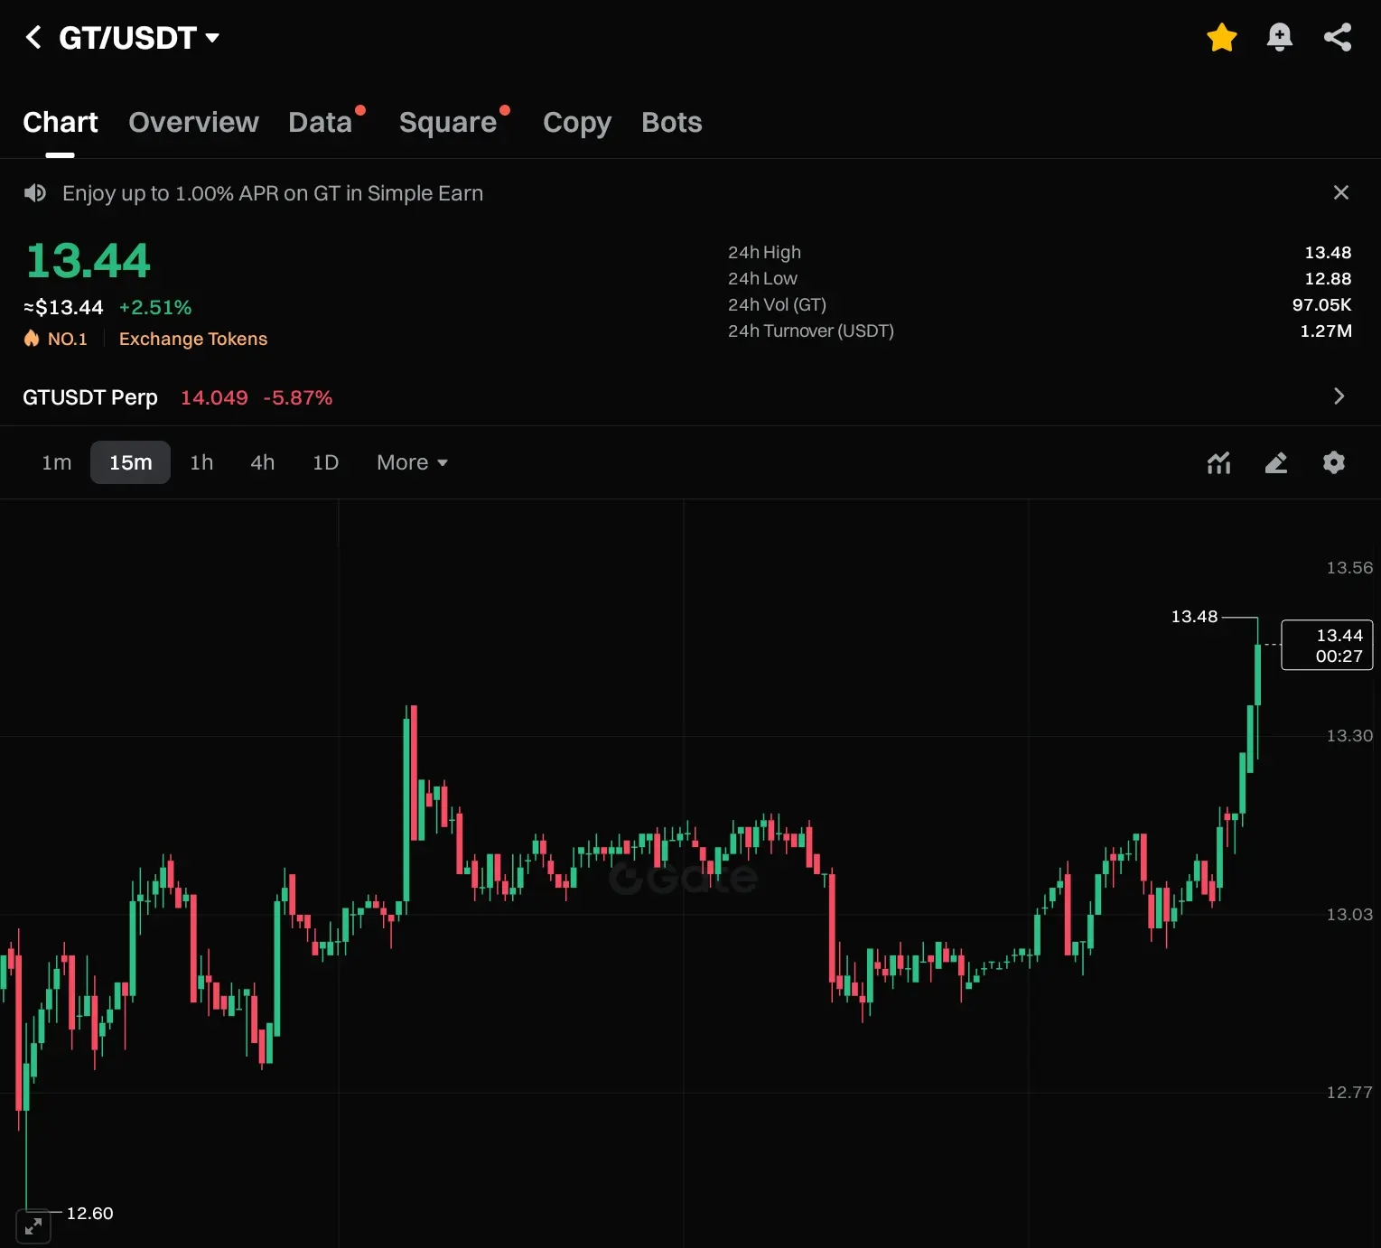
Task: Click the large 13.44 last price
Action: coord(88,261)
